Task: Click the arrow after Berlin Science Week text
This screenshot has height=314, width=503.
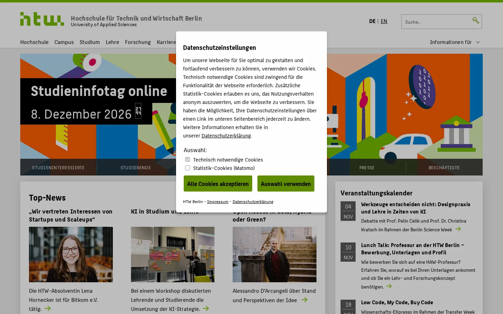Action: [x=458, y=229]
